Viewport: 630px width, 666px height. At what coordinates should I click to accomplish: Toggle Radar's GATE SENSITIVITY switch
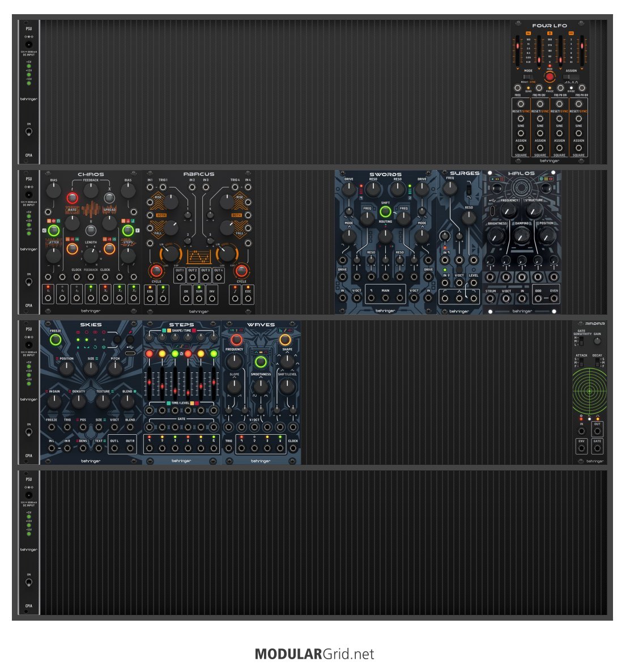[581, 341]
